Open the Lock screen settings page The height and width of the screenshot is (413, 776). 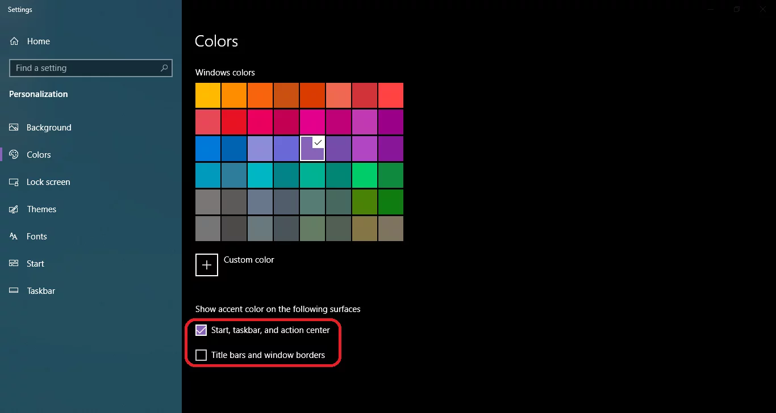tap(48, 182)
